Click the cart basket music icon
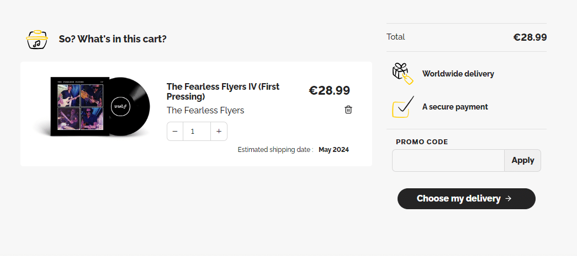 point(37,39)
